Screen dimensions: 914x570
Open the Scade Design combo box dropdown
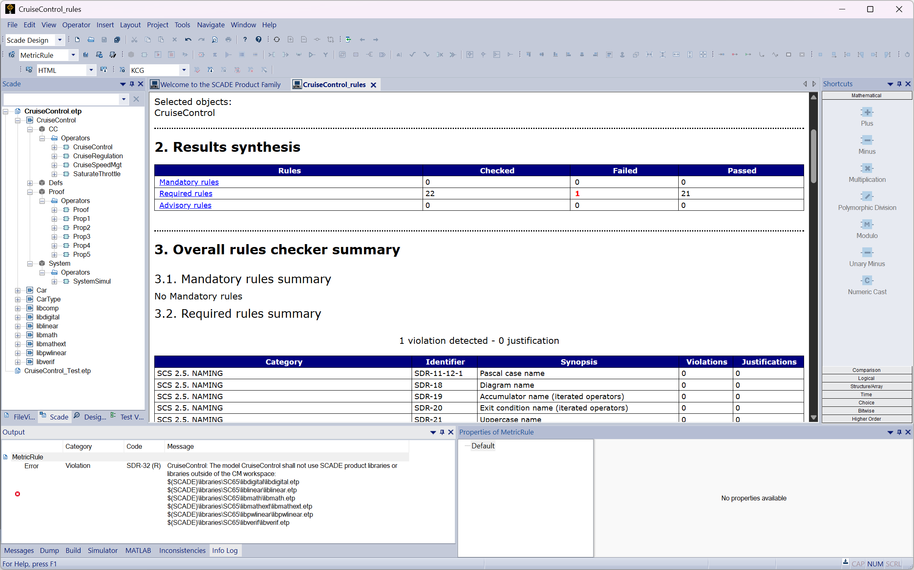tap(60, 40)
